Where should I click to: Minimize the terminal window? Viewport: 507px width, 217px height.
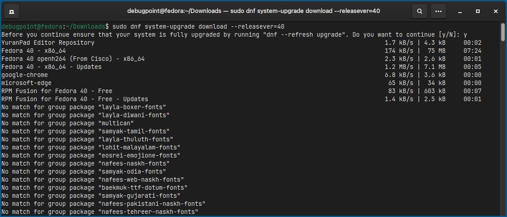[x=460, y=11]
